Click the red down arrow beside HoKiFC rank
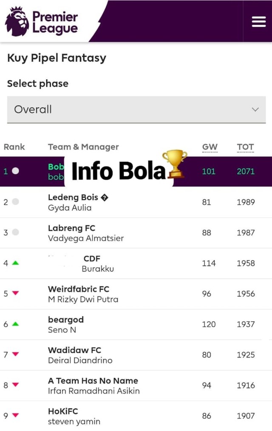The width and height of the screenshot is (272, 431). tap(16, 415)
